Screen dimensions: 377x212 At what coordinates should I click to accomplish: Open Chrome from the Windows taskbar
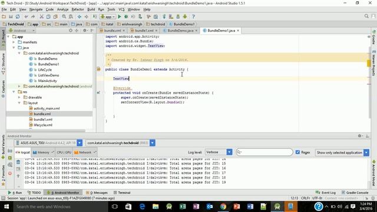(x=223, y=207)
